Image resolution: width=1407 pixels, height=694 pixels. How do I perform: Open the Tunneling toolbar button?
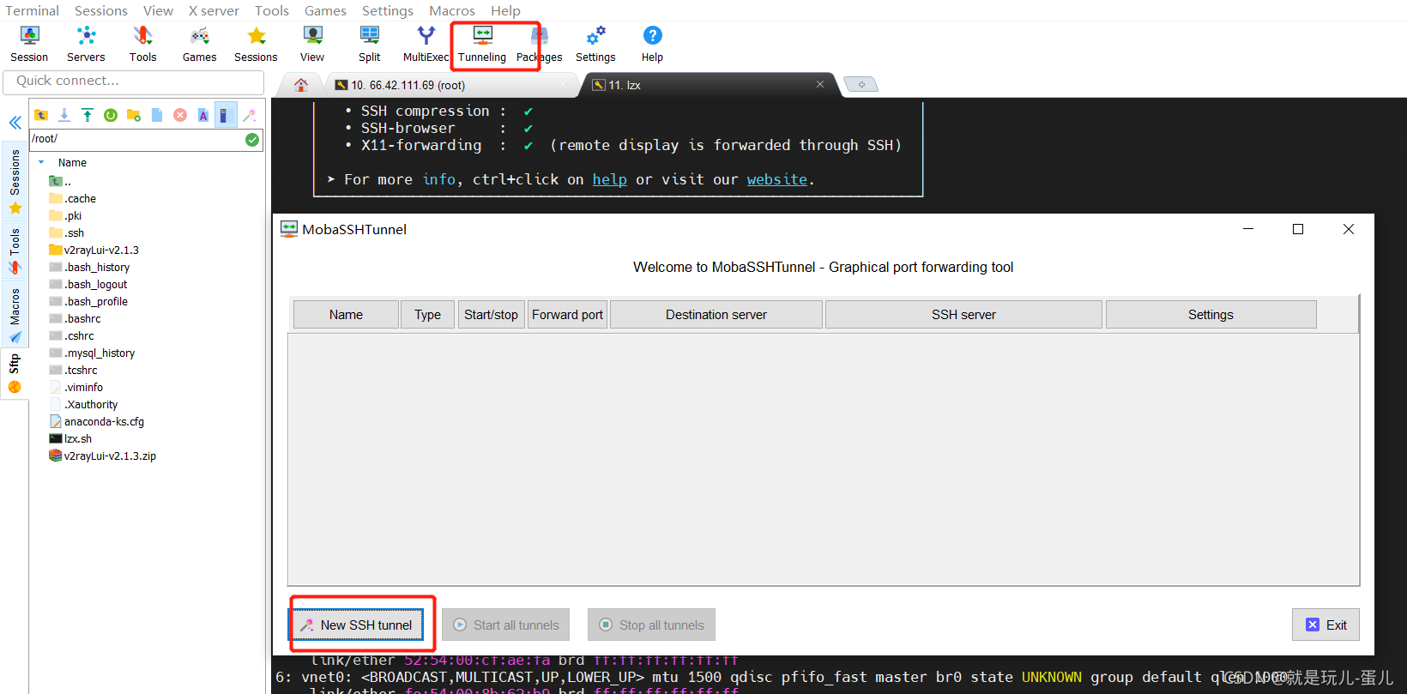coord(482,44)
